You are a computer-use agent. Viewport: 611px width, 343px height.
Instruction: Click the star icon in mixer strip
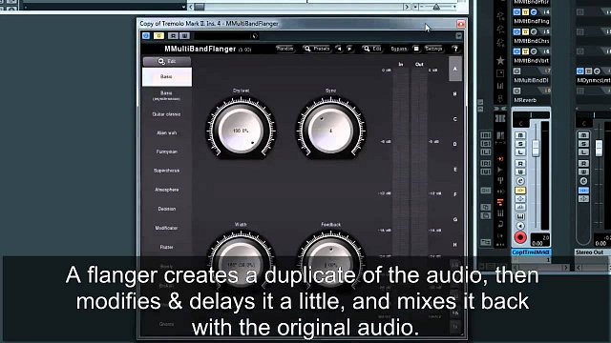coord(500,60)
